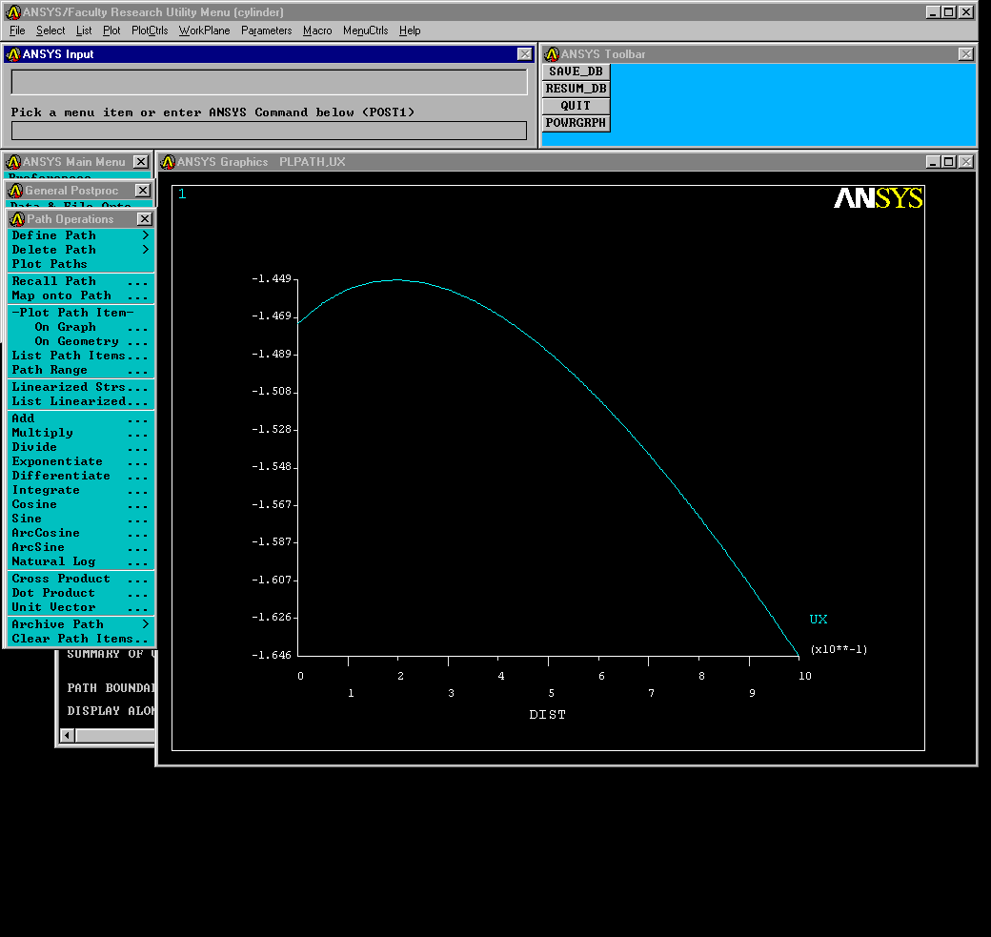
Task: Click left scroll arrow in output window
Action: 67,735
